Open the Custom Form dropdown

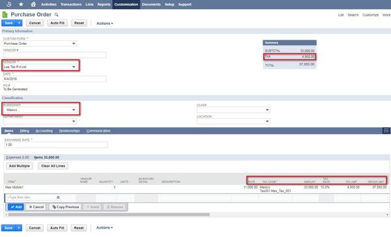click(40, 44)
